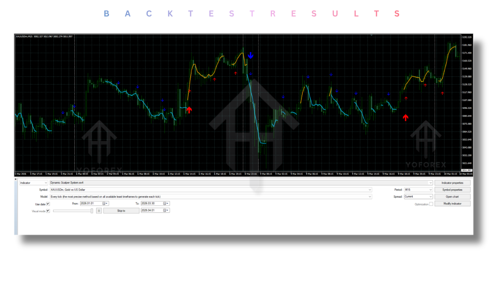Screen dimensions: 503x282
Task: Open the Symbol dropdown for XAUUSDm
Action: point(369,189)
